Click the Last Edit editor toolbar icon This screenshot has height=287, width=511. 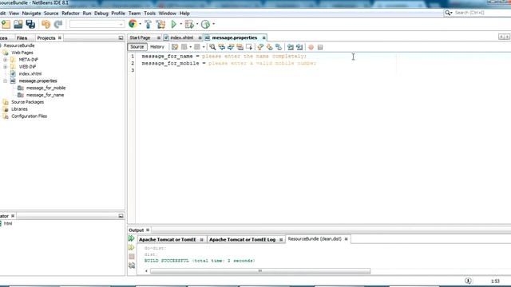175,47
